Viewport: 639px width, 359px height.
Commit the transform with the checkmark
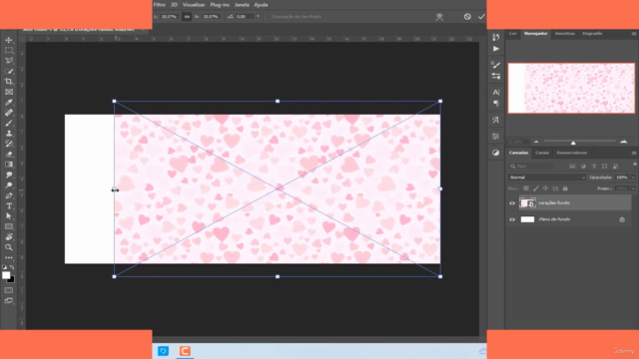pos(481,17)
